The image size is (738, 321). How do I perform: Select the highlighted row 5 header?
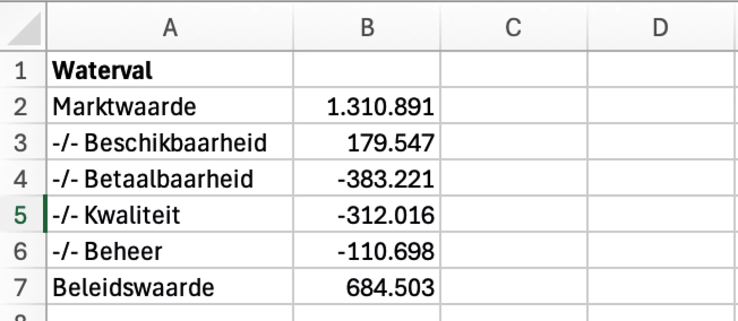21,215
